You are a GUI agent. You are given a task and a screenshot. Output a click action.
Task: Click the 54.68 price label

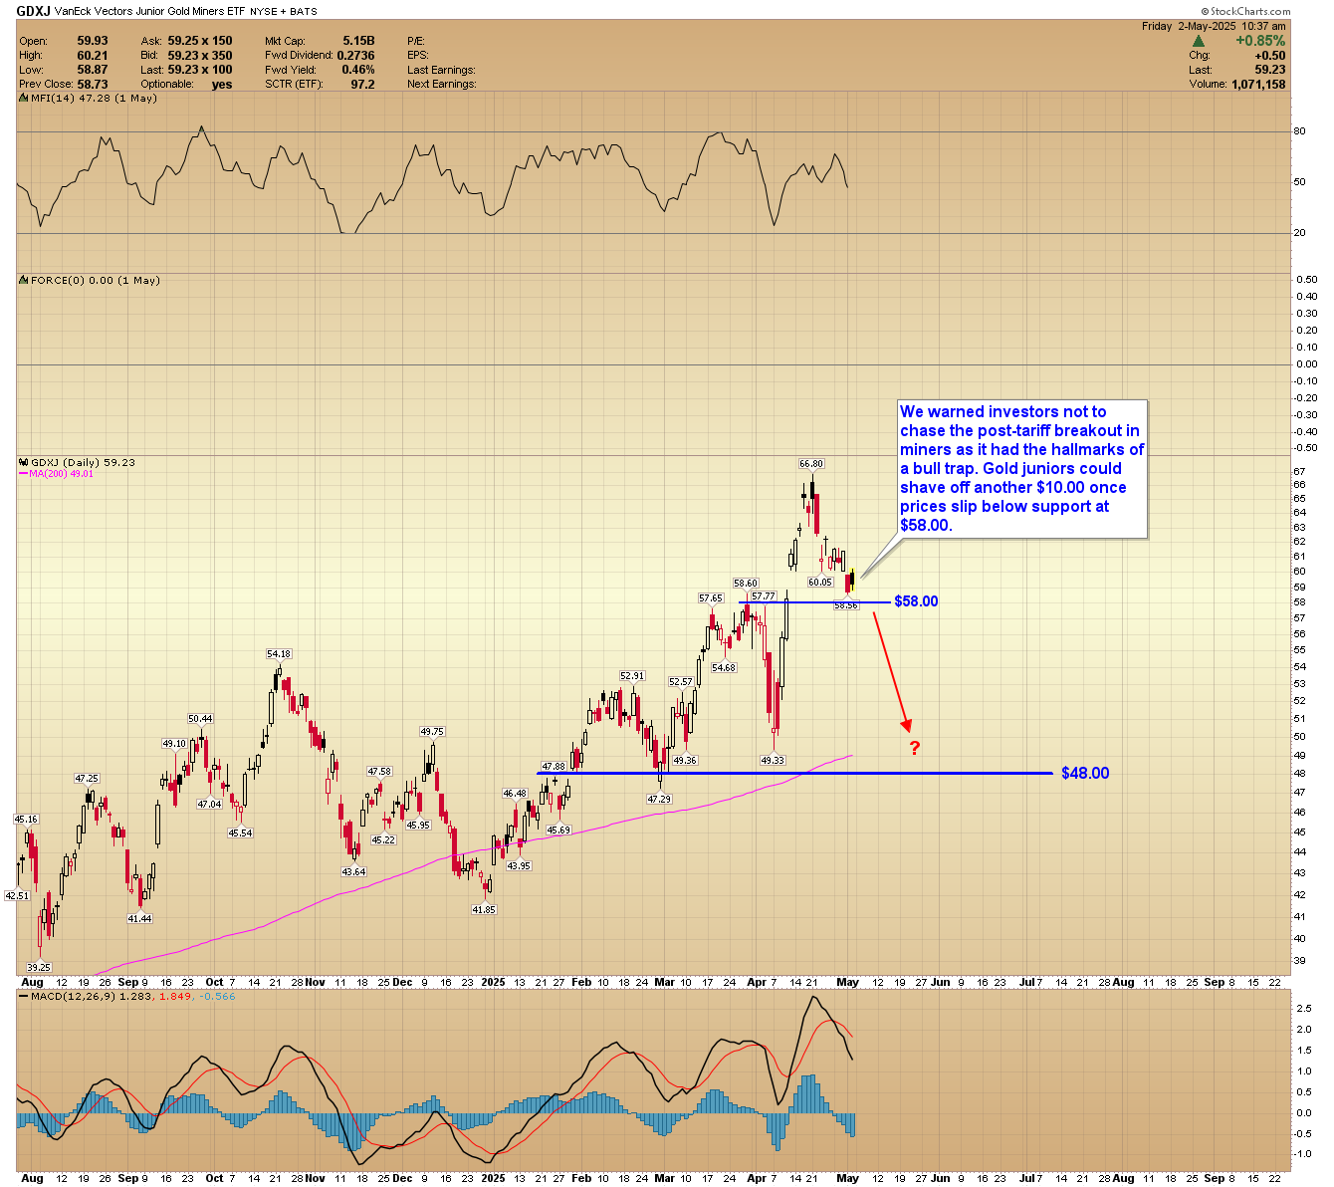[x=724, y=667]
